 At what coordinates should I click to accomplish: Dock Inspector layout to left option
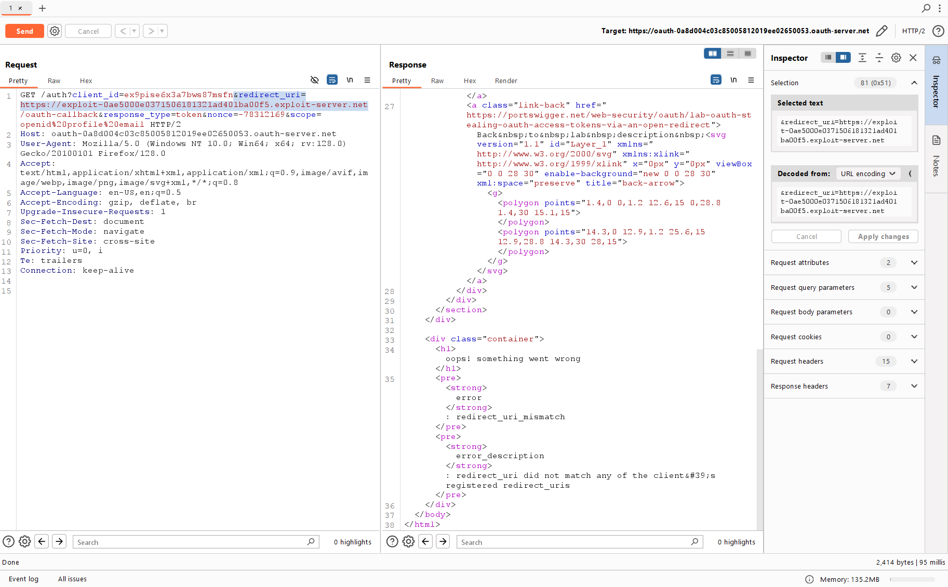829,58
